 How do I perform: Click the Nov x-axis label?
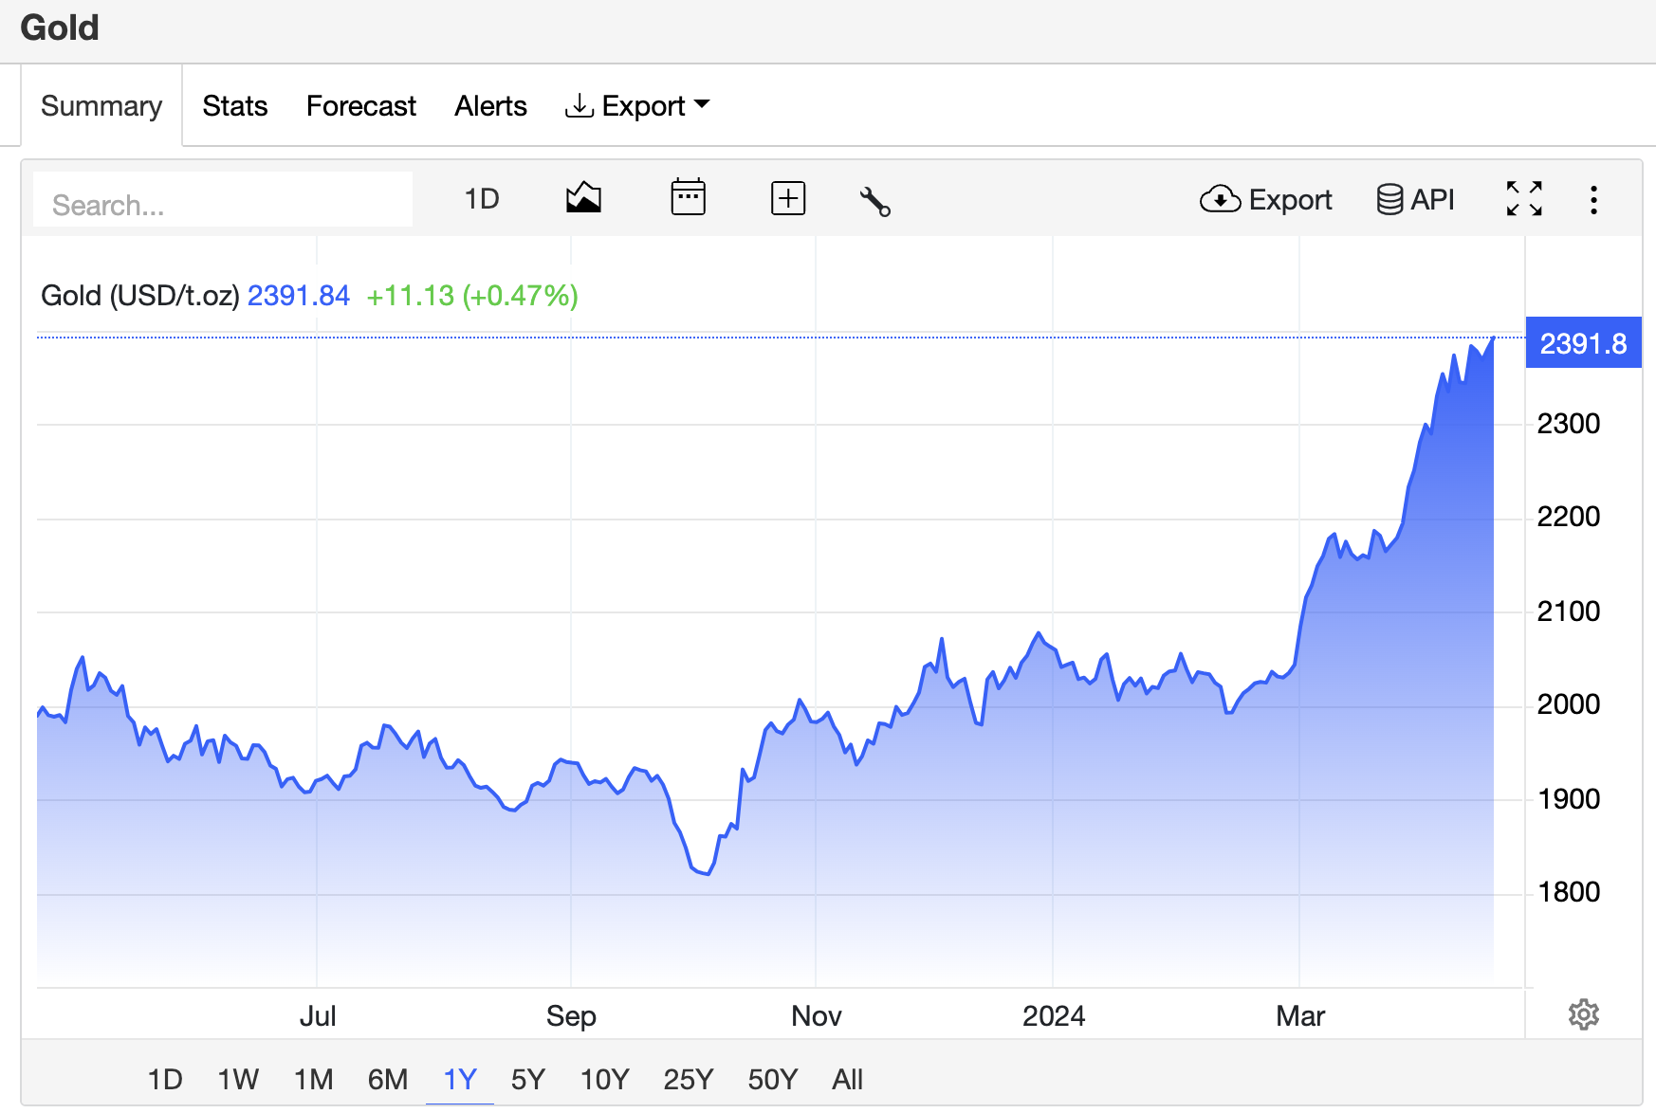pos(817,1015)
